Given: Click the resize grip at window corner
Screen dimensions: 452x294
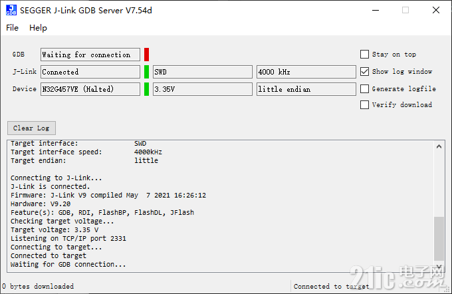Looking at the screenshot, I should point(447,289).
